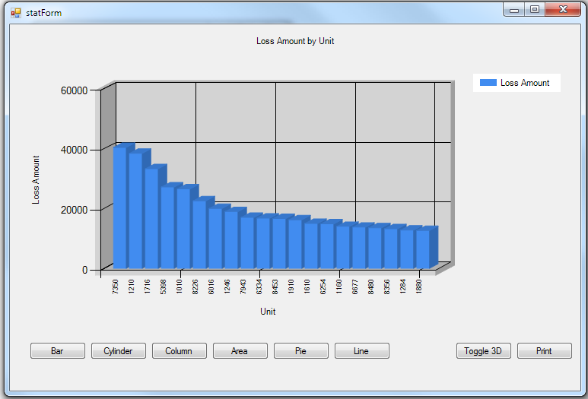
Task: Click the x-axis label 1610
Action: (307, 287)
